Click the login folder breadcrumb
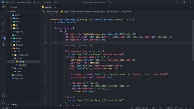This screenshot has width=194, height=109. pyautogui.click(x=56, y=12)
